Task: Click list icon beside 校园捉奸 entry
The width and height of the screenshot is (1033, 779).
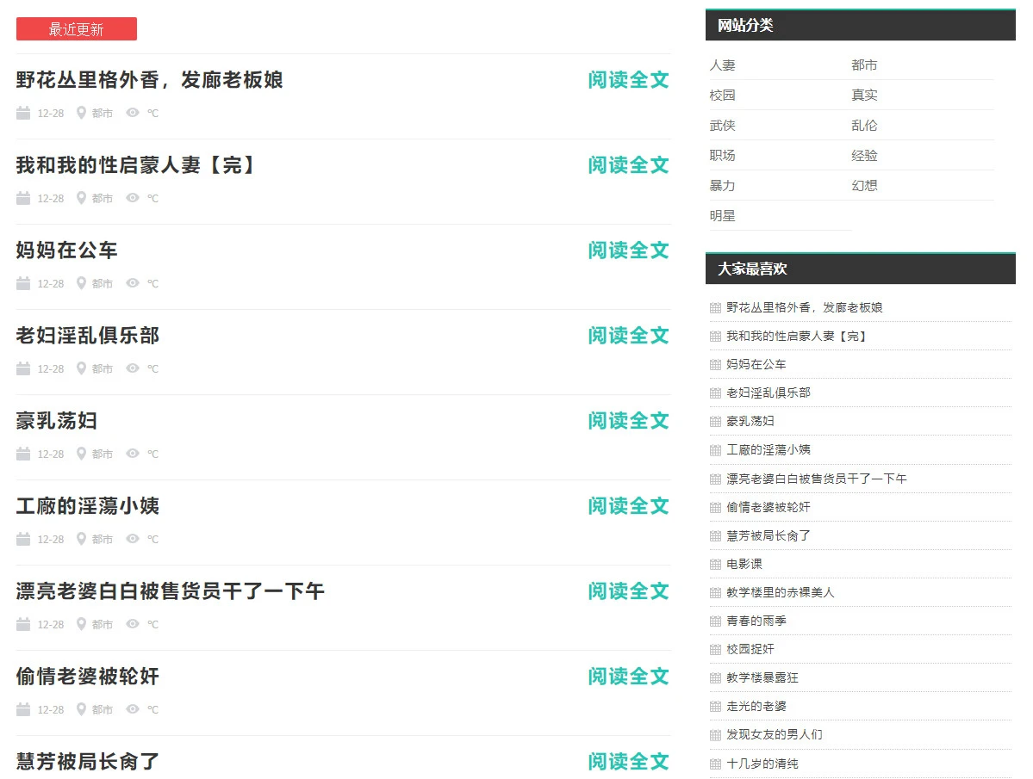Action: coord(715,650)
